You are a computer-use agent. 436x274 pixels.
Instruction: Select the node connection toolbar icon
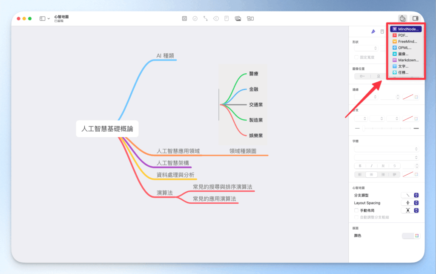(205, 18)
